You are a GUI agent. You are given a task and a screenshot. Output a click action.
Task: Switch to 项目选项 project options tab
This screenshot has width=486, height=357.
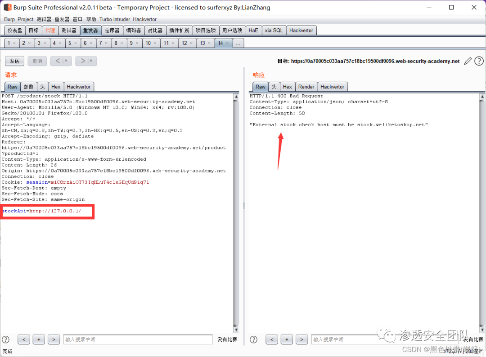(206, 31)
